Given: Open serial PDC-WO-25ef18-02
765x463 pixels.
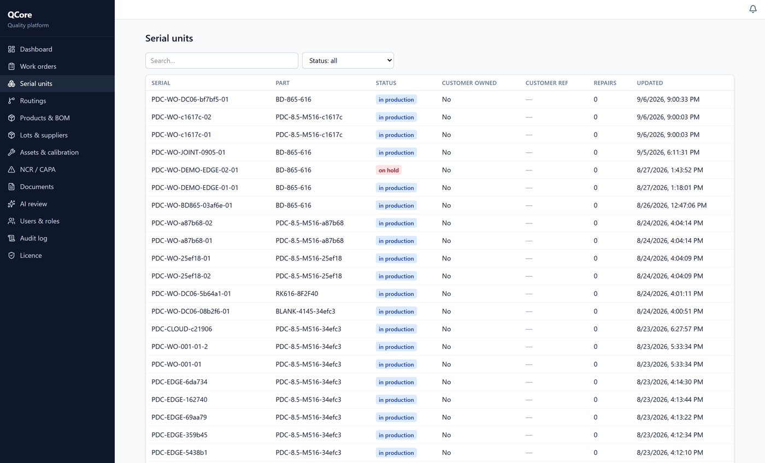Looking at the screenshot, I should [x=181, y=276].
